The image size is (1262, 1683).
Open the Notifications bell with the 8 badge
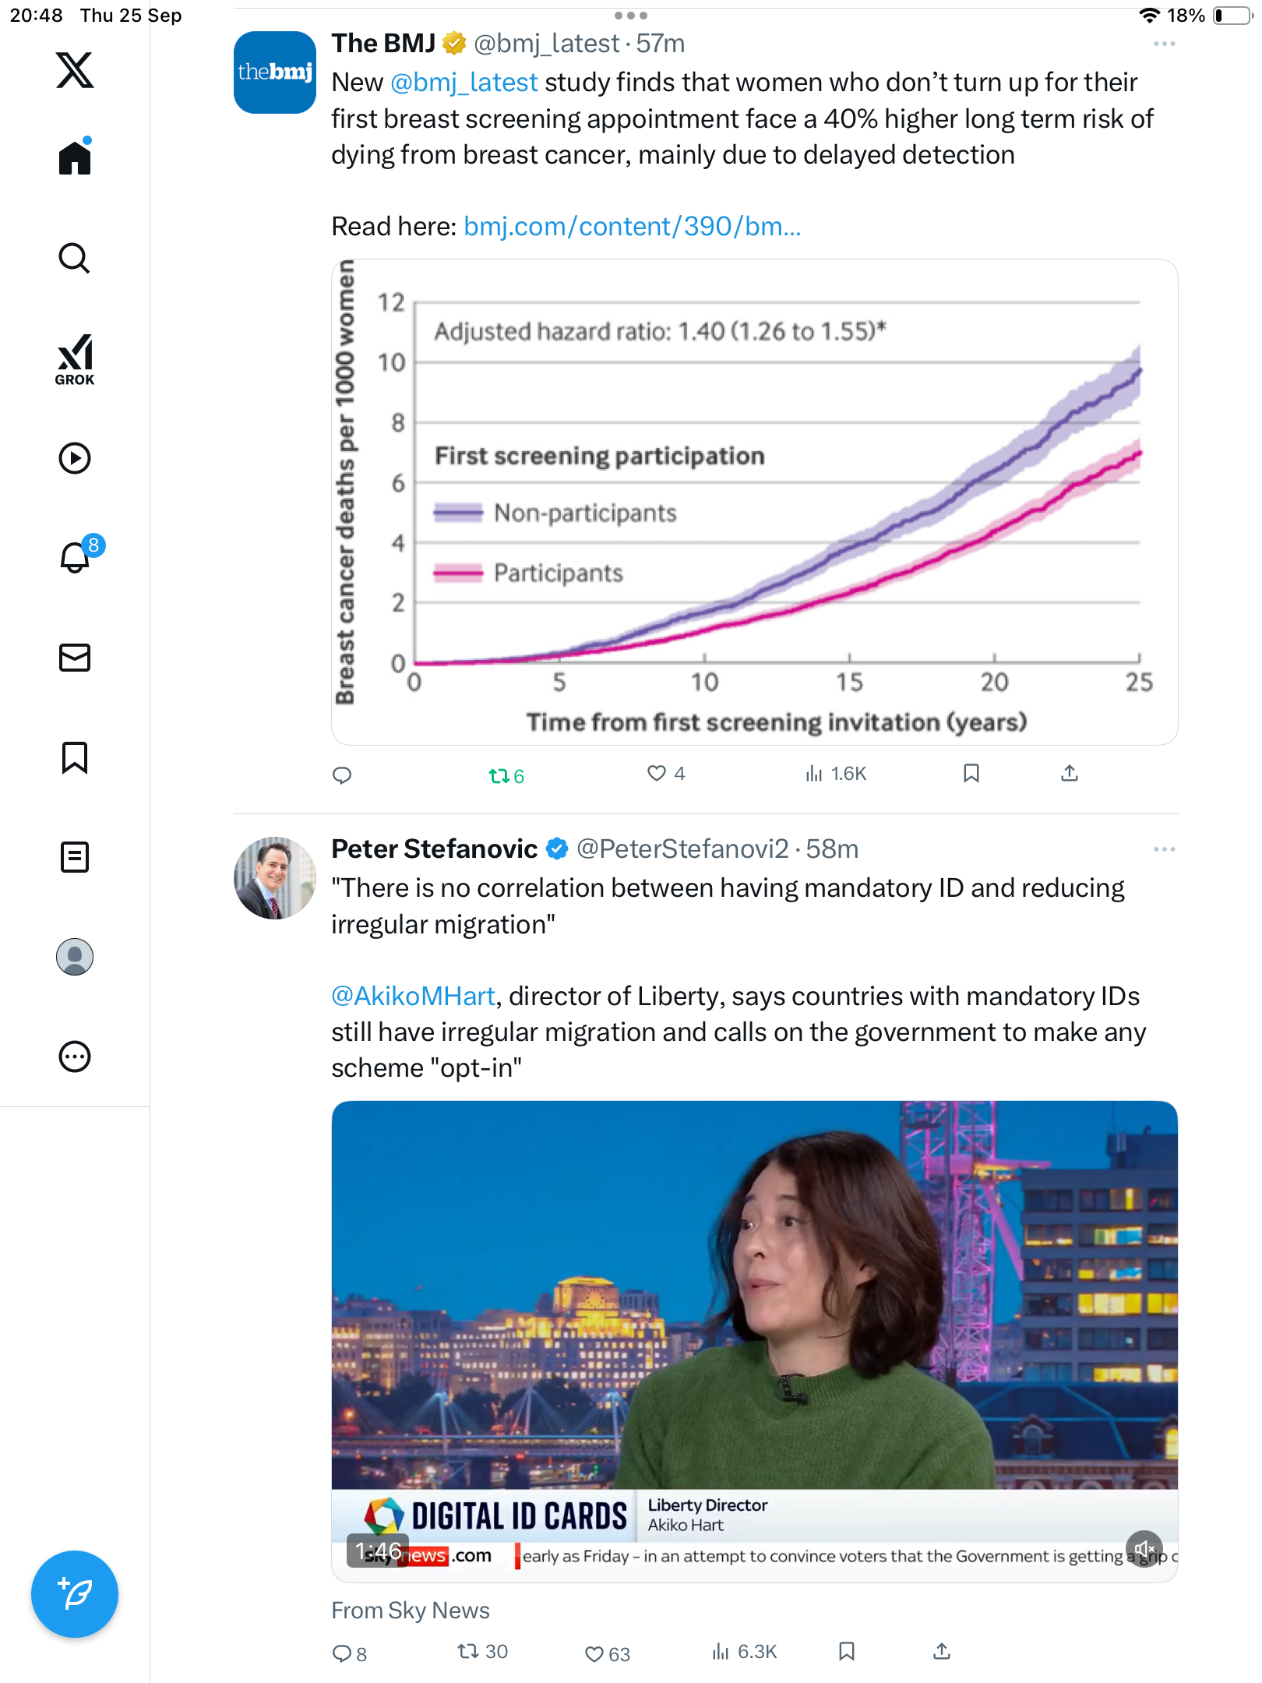point(76,556)
